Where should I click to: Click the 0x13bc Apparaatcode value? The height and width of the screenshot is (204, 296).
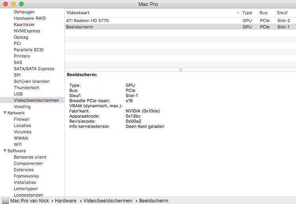tap(133, 116)
